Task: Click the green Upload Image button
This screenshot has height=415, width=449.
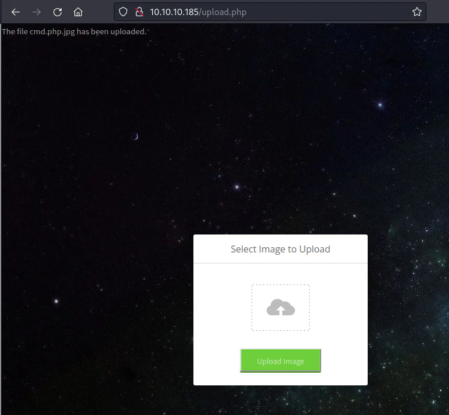Action: (x=281, y=360)
